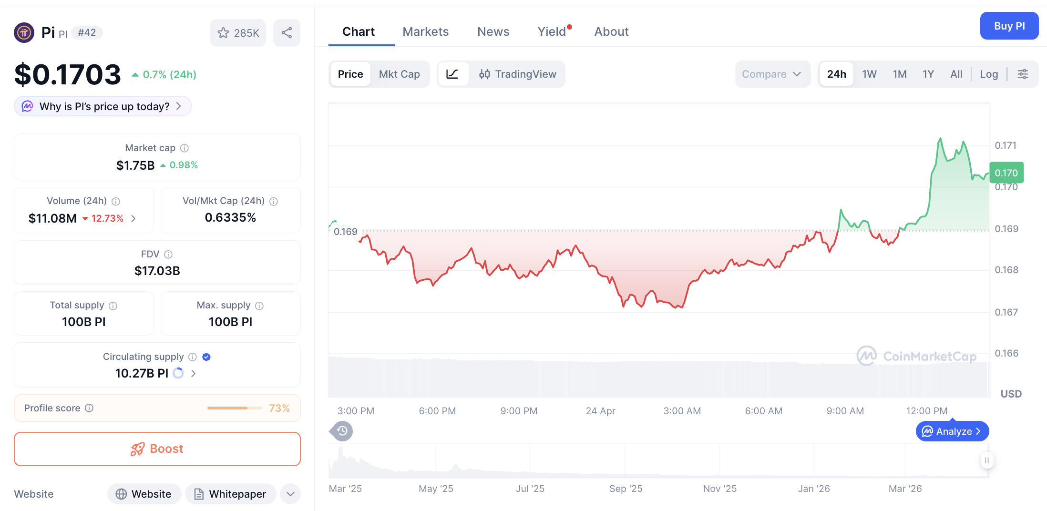The height and width of the screenshot is (511, 1047).
Task: Expand circulating supply details chevron
Action: pos(193,374)
